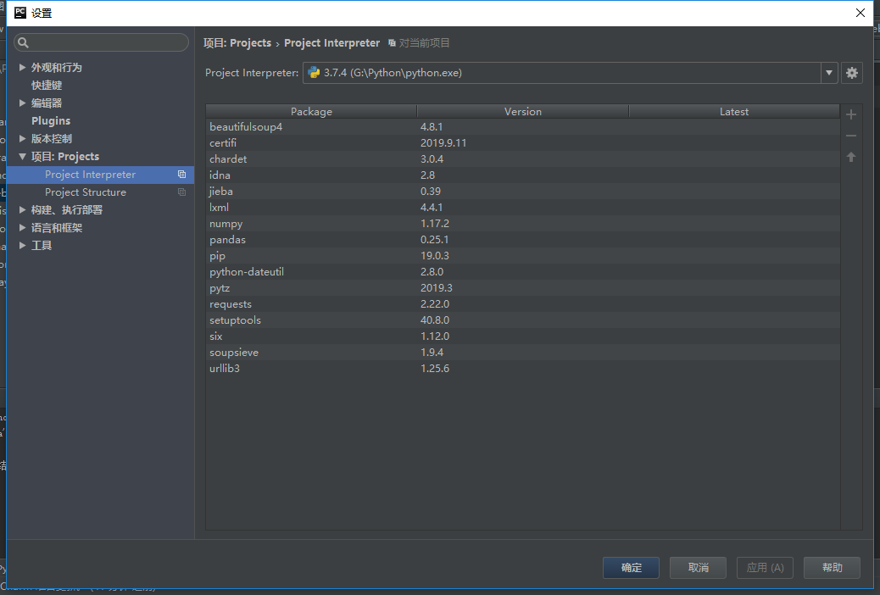Click the Latest column header
This screenshot has width=880, height=595.
(734, 112)
